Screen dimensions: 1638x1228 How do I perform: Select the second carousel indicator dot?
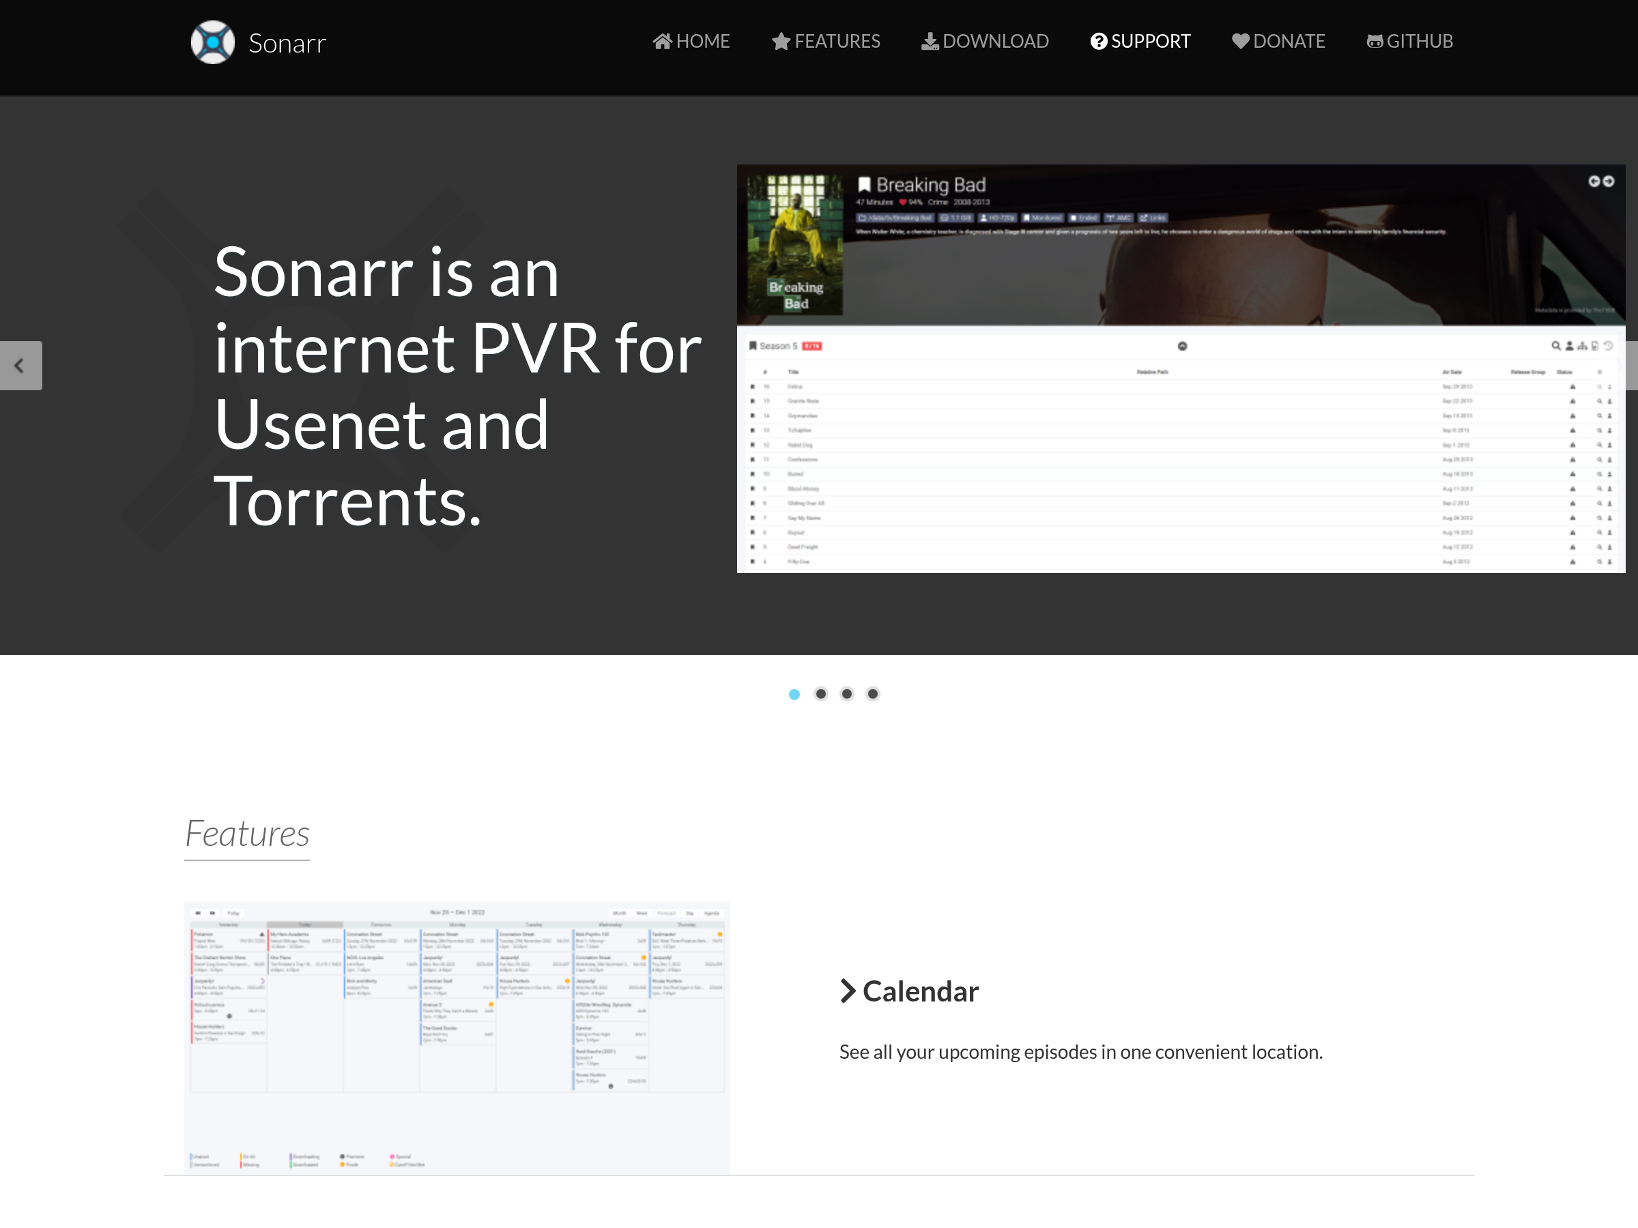point(820,695)
